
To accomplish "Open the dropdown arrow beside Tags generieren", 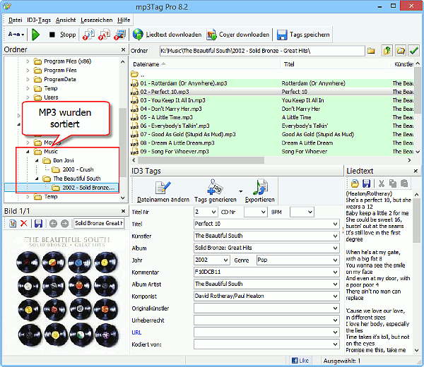I will coord(241,191).
